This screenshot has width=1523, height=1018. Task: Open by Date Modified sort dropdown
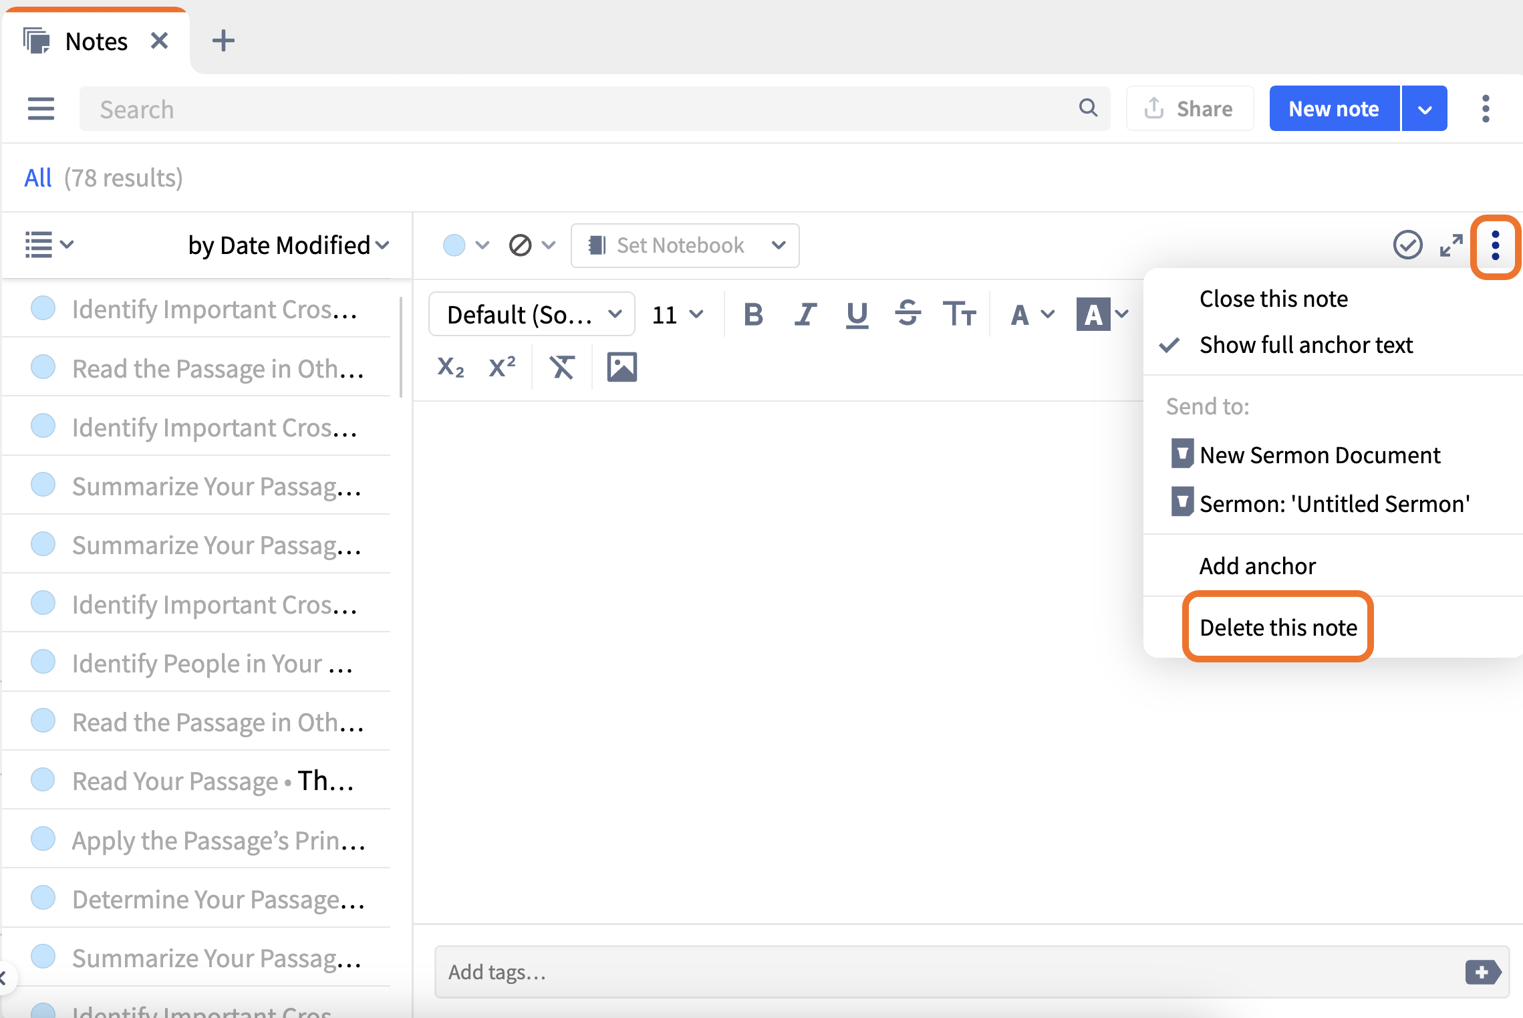click(x=288, y=245)
